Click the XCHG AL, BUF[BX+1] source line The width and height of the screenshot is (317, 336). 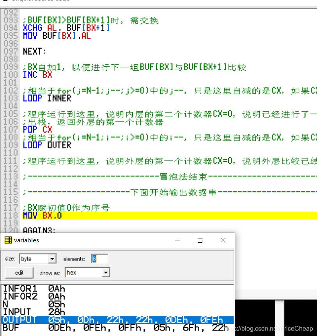pos(67,28)
